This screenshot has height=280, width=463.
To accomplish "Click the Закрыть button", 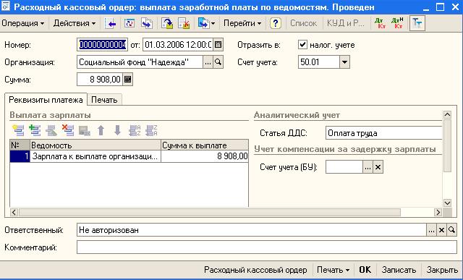I will (x=442, y=270).
